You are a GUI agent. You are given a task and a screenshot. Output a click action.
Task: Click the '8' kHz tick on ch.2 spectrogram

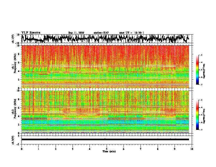pos(19,99)
